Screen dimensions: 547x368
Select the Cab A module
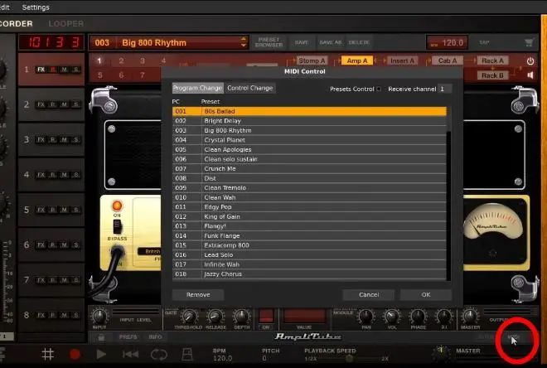448,61
